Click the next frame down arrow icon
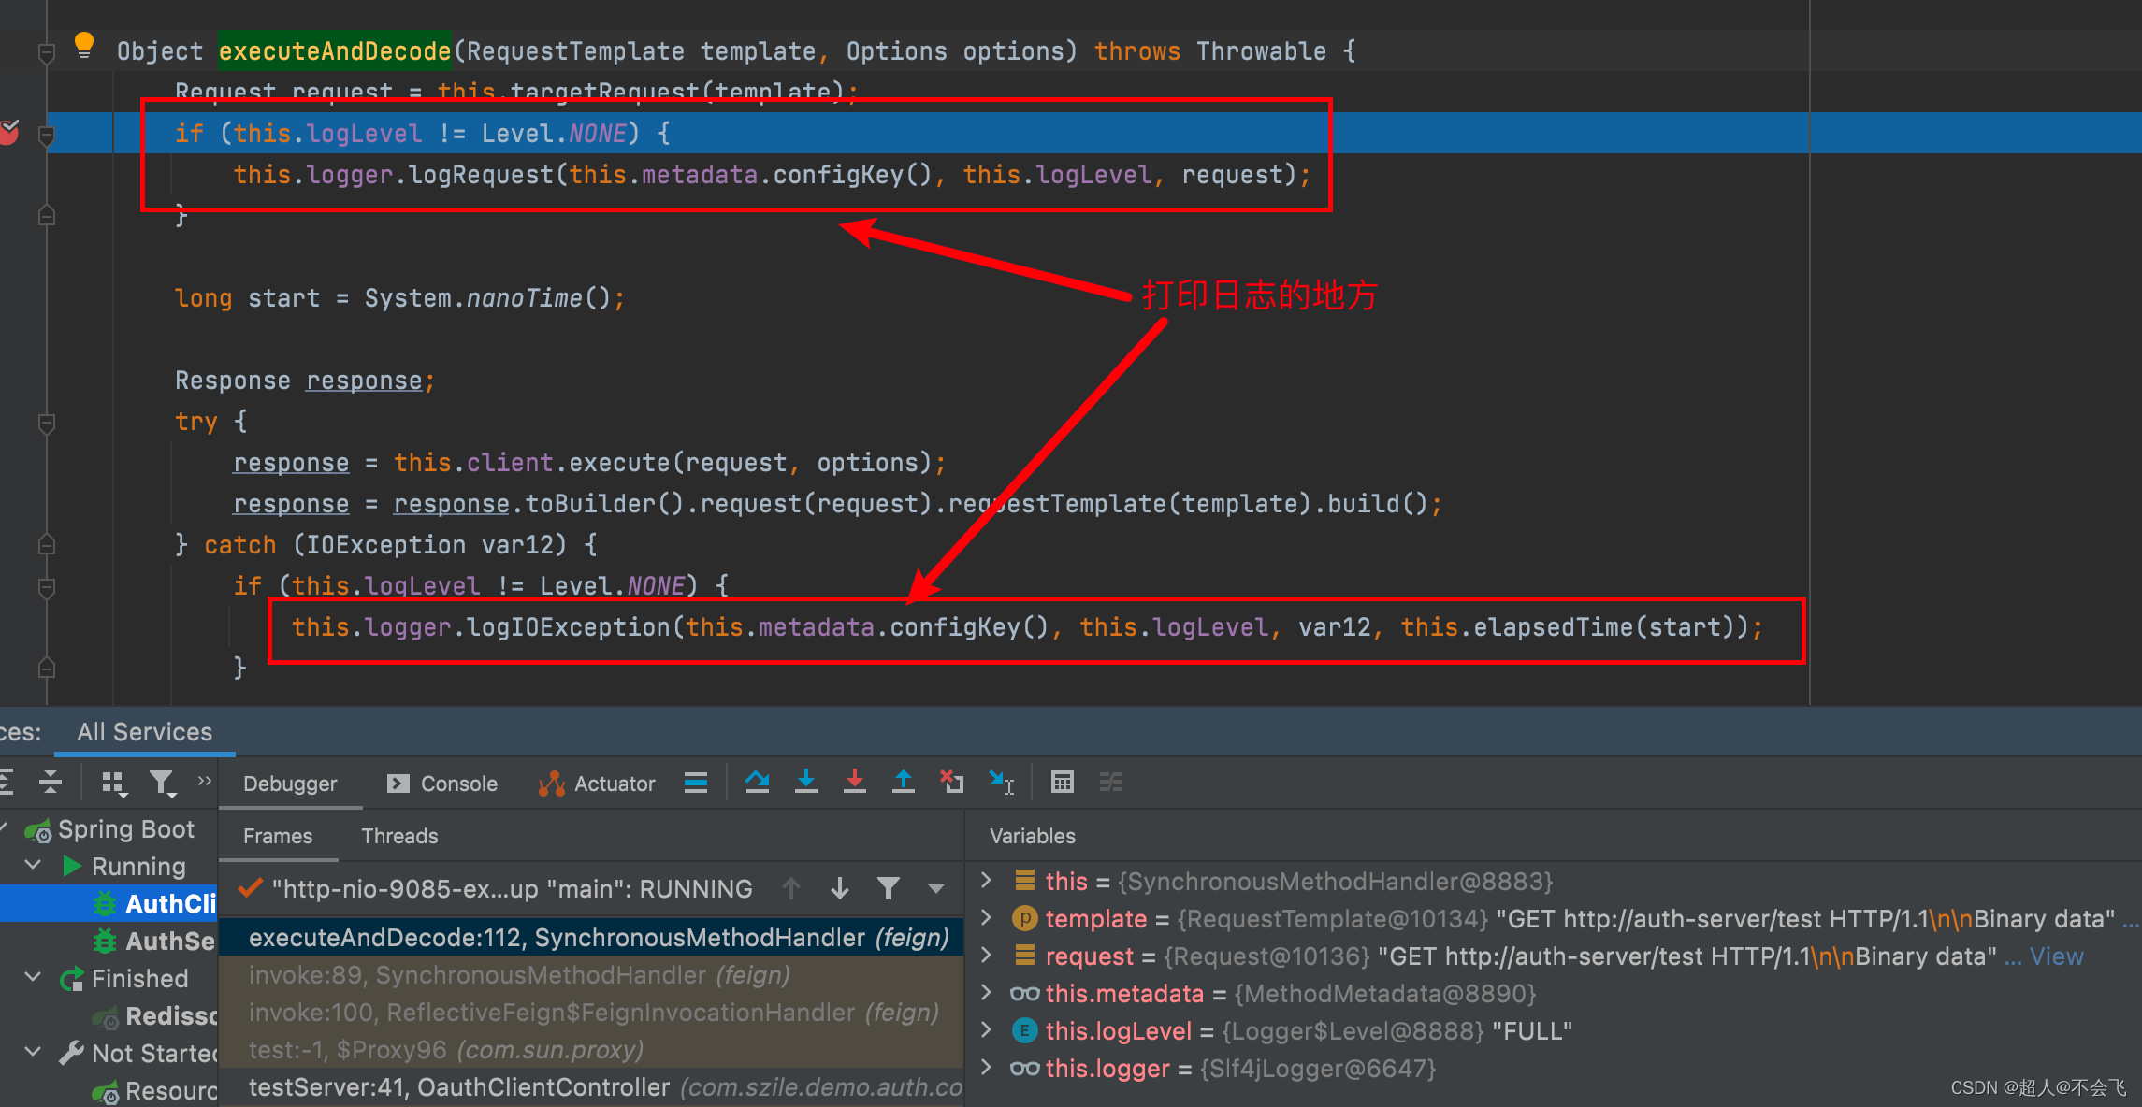The height and width of the screenshot is (1107, 2142). tap(840, 888)
